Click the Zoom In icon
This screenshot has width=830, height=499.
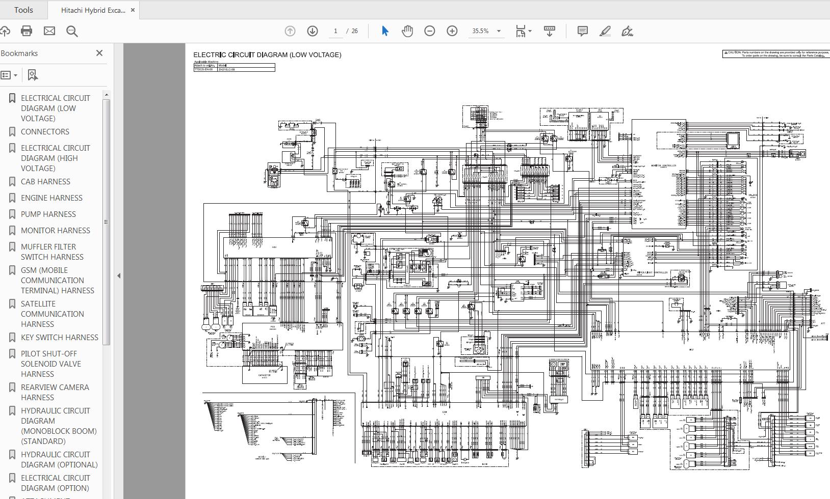451,31
